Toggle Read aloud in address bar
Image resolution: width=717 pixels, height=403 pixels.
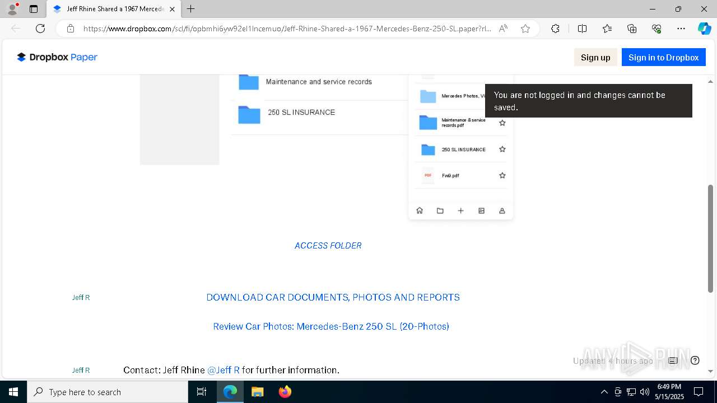(x=503, y=29)
